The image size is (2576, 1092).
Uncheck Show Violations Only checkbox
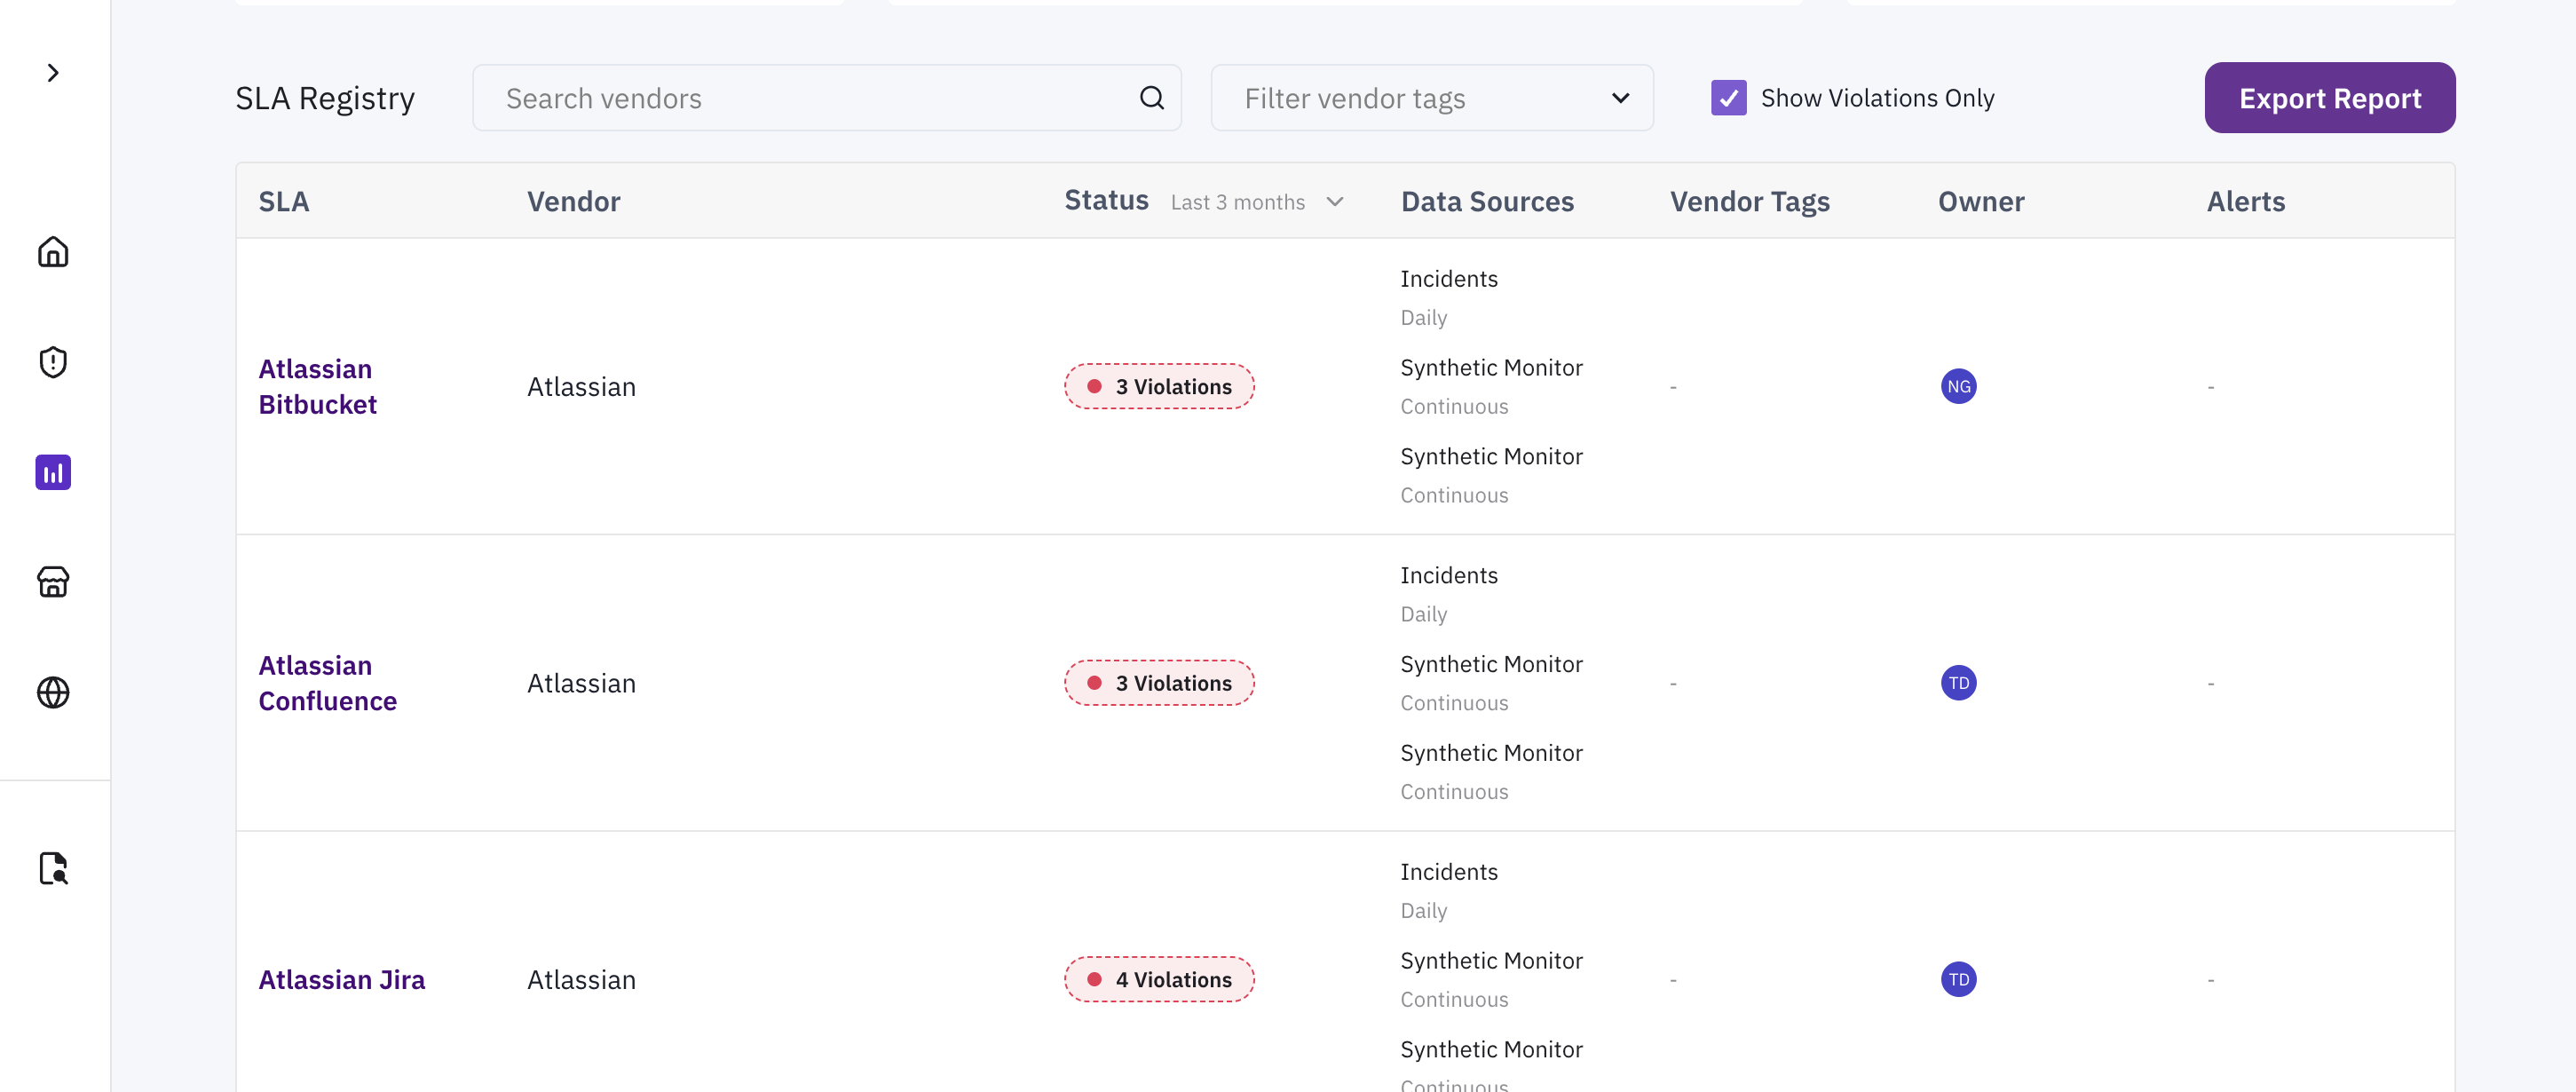[x=1727, y=98]
